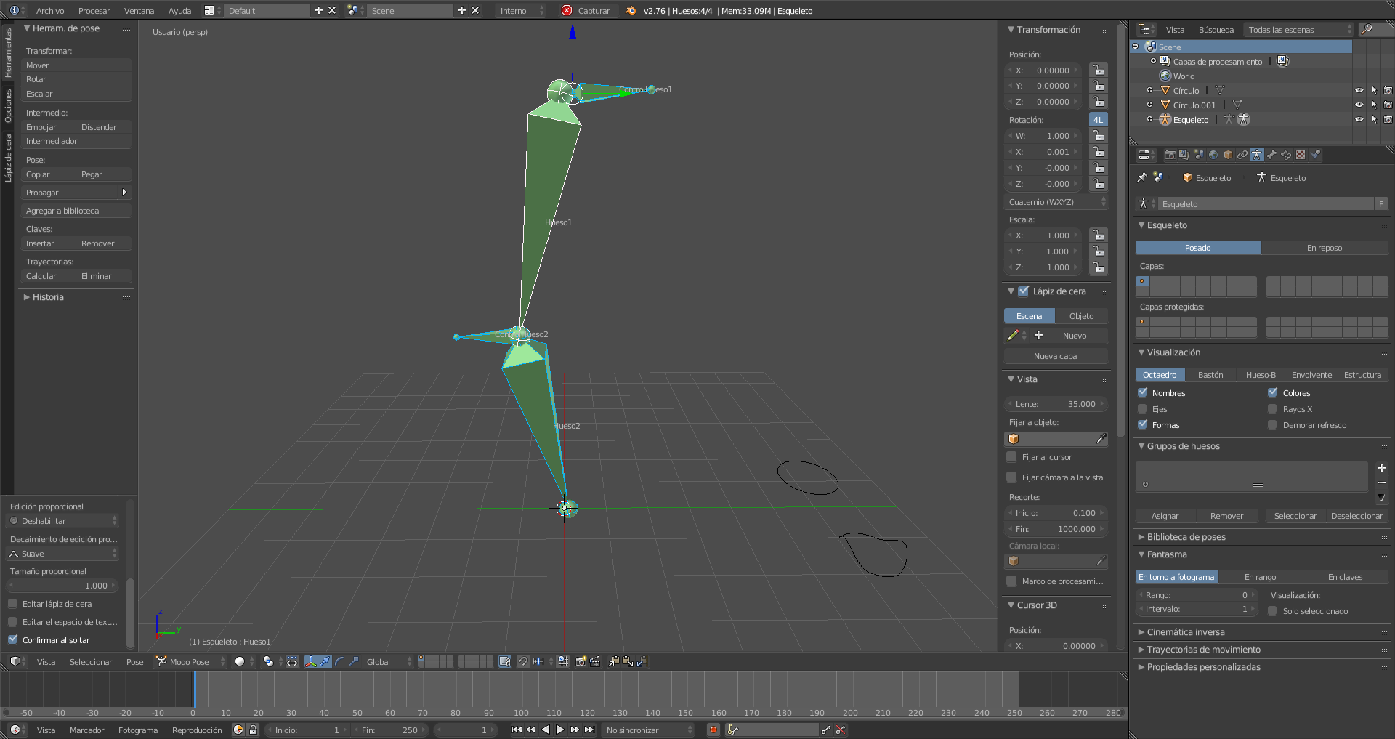Enable the Rayos X checkbox
1395x739 pixels.
click(1273, 409)
